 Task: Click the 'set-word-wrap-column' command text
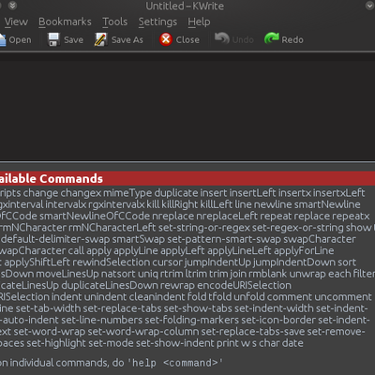pyautogui.click(x=143, y=332)
